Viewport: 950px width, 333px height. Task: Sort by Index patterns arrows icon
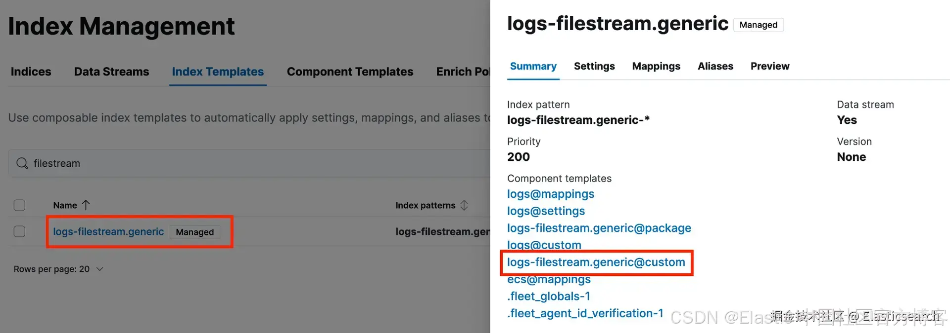tap(464, 205)
